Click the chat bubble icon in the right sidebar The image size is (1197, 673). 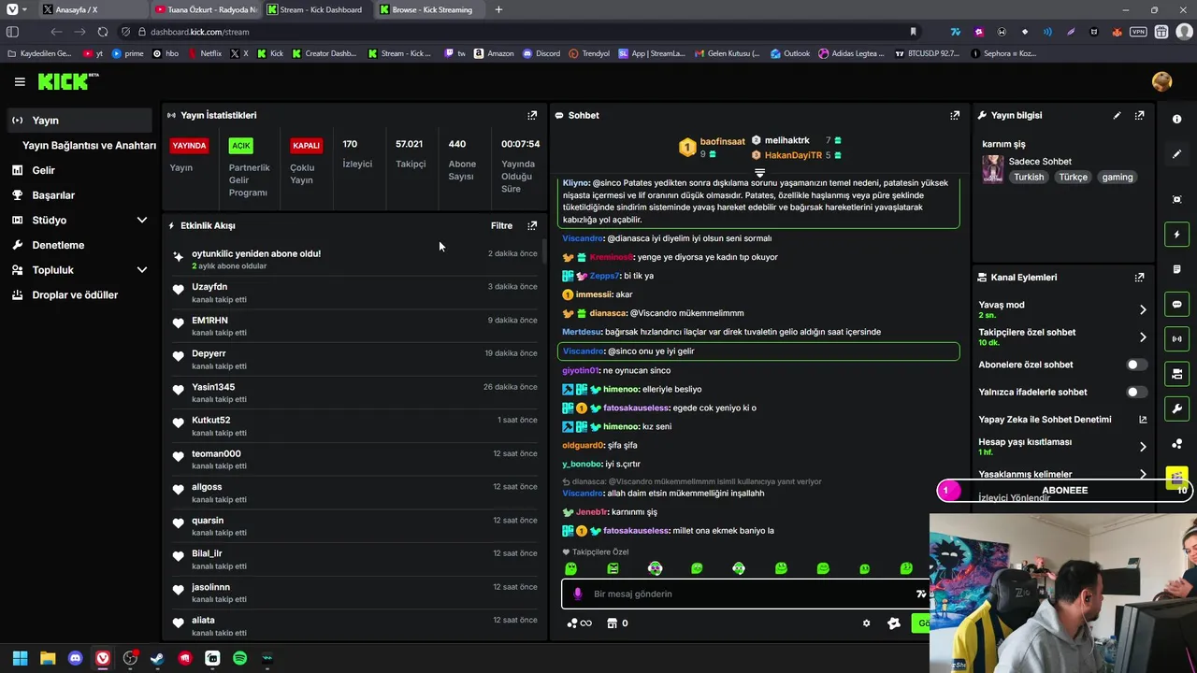click(x=1176, y=304)
